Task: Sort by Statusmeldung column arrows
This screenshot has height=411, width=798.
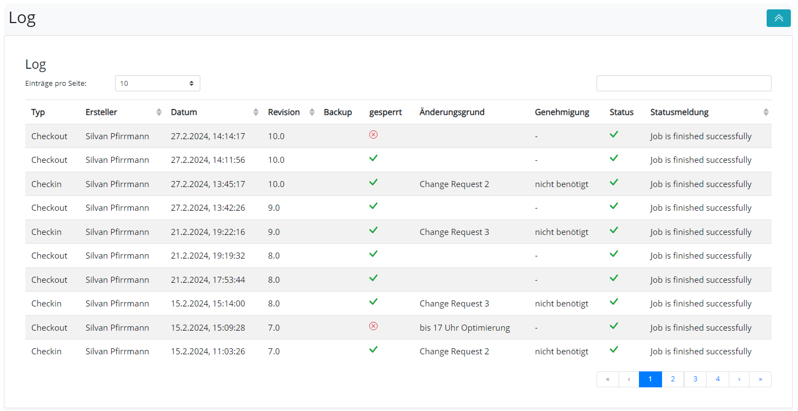Action: (766, 112)
